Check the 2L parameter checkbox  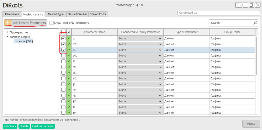pyautogui.click(x=63, y=61)
